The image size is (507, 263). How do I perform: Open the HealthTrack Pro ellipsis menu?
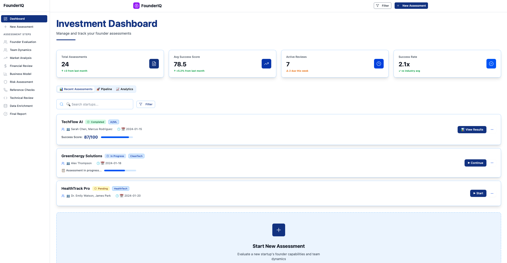point(492,193)
